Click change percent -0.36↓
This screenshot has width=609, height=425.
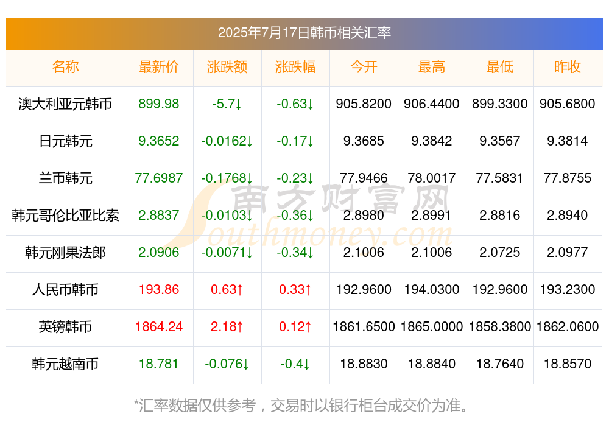pyautogui.click(x=295, y=215)
